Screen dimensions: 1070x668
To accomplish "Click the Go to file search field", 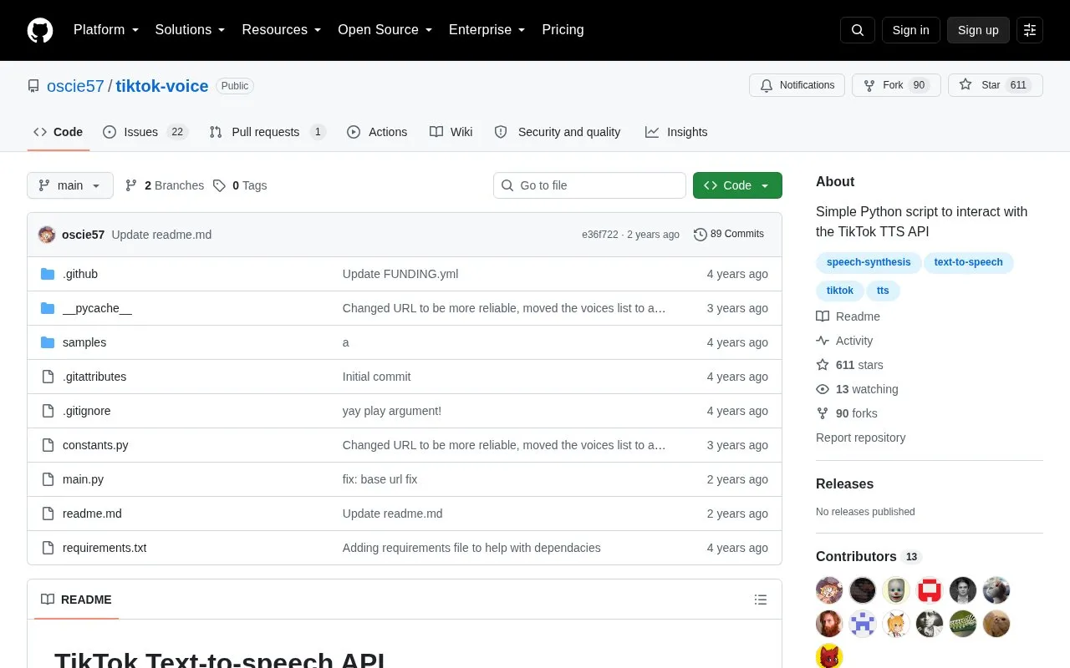I will point(589,185).
